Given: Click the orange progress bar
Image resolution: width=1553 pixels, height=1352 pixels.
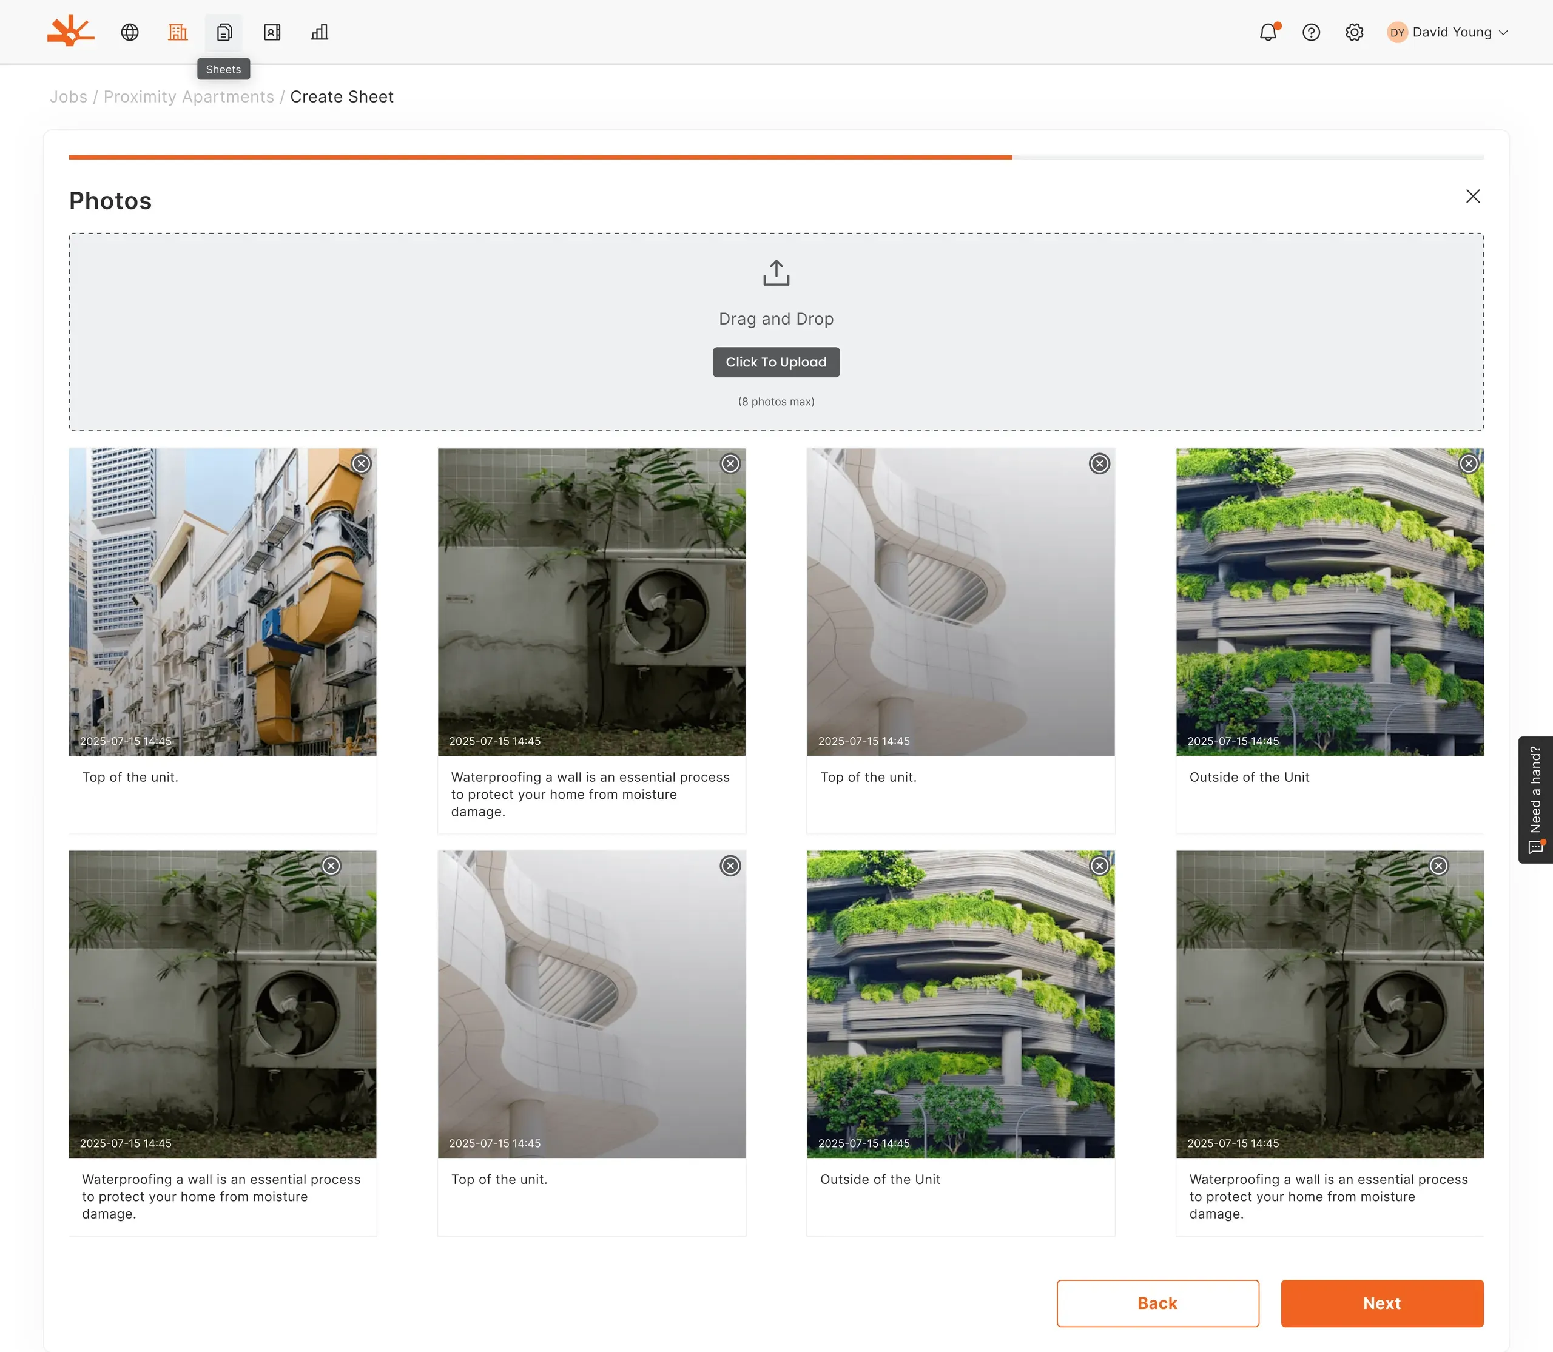Looking at the screenshot, I should [541, 157].
